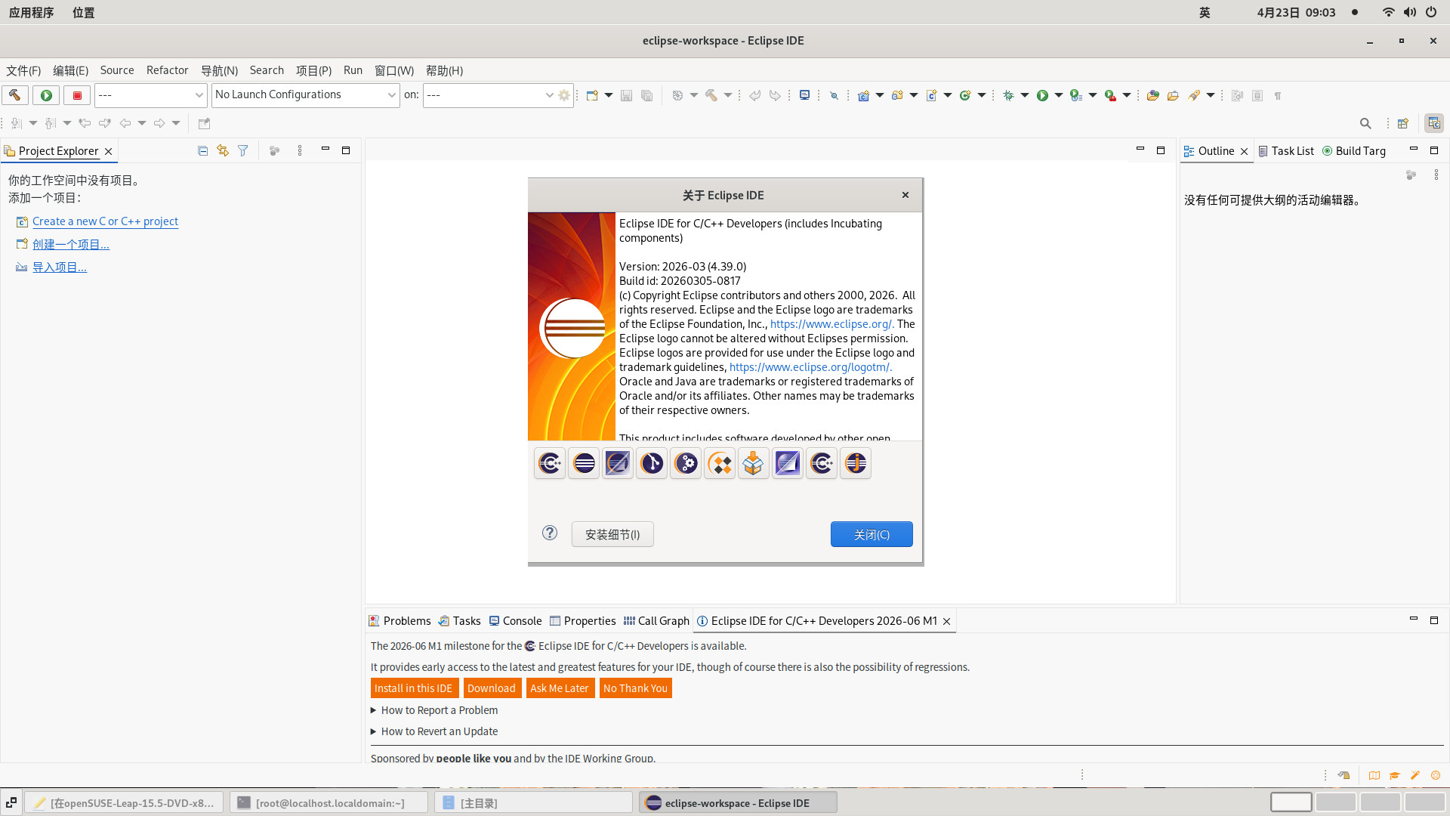
Task: Click the root@localhost terminal taskbar item
Action: tap(329, 802)
